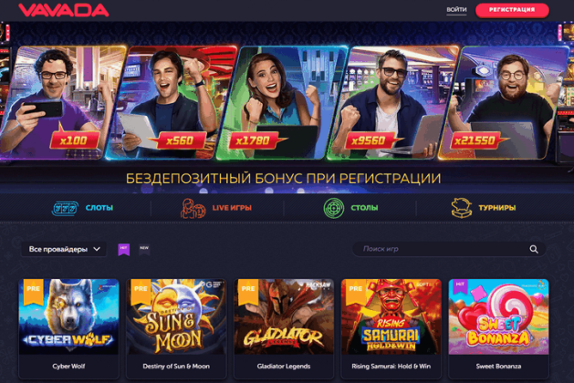Toggle the NEW games filter flag
The image size is (574, 383).
(x=144, y=250)
